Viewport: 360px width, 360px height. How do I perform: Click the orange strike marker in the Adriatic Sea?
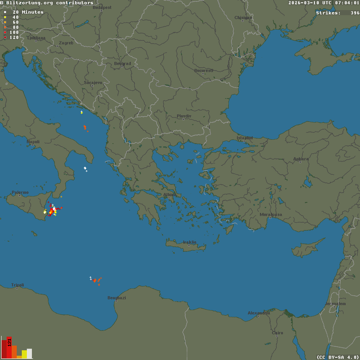(85, 127)
